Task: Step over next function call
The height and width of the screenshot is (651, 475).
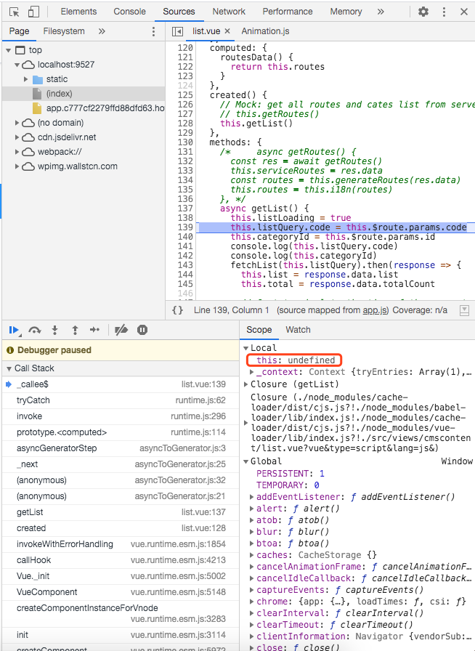Action: coord(34,330)
